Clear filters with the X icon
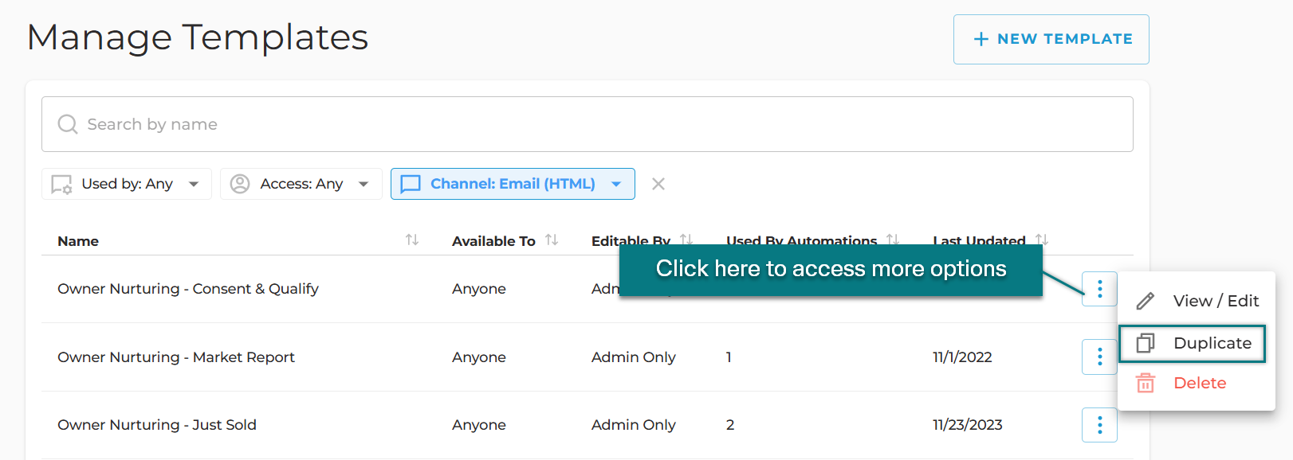1293x460 pixels. point(658,184)
